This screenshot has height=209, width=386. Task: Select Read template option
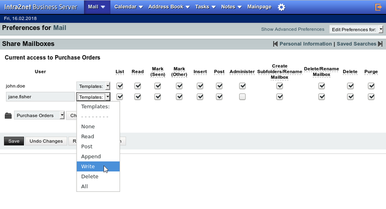[x=98, y=136]
